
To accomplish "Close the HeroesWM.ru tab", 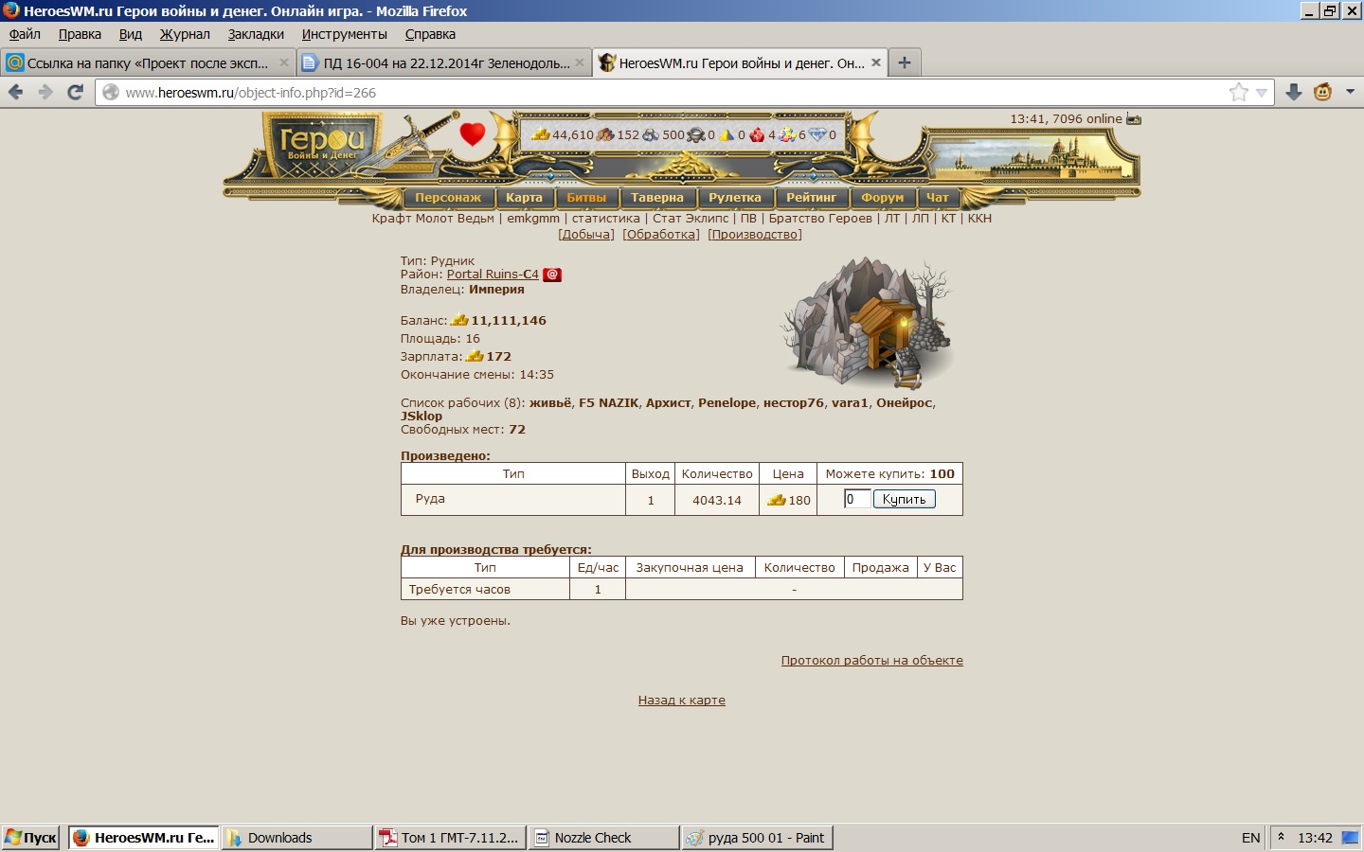I will tap(876, 62).
